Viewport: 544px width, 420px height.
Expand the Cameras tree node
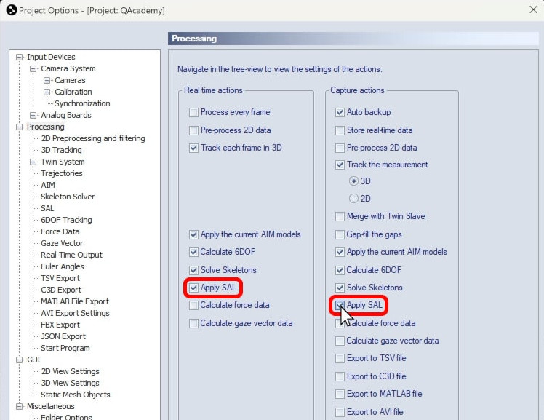(47, 80)
